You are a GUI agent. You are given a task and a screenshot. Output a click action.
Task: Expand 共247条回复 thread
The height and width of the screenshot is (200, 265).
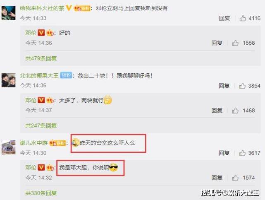point(41,125)
